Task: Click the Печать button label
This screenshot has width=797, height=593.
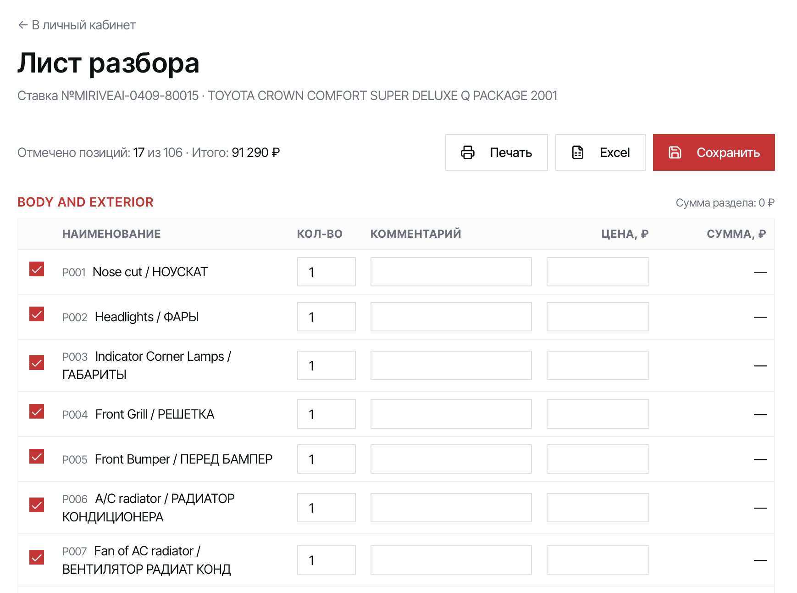Action: (x=511, y=152)
